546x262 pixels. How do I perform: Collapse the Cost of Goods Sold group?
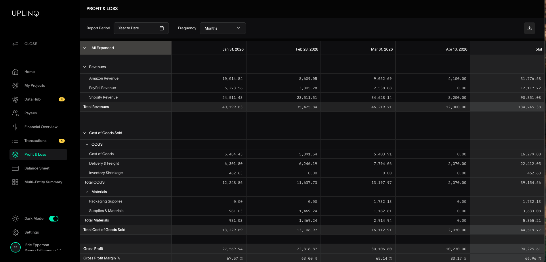click(x=85, y=133)
